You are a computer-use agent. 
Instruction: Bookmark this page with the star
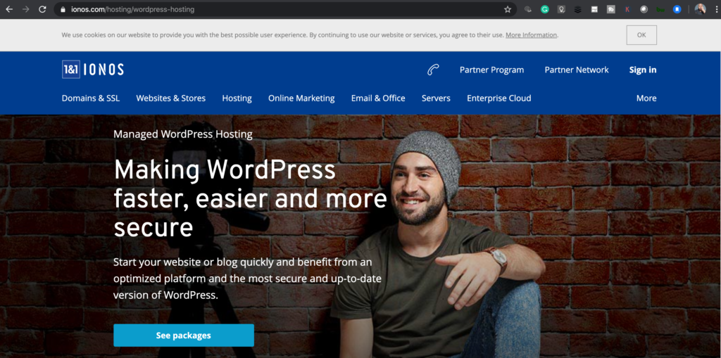point(508,9)
